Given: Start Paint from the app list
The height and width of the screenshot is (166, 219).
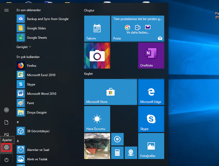Looking at the screenshot, I should point(30,103).
